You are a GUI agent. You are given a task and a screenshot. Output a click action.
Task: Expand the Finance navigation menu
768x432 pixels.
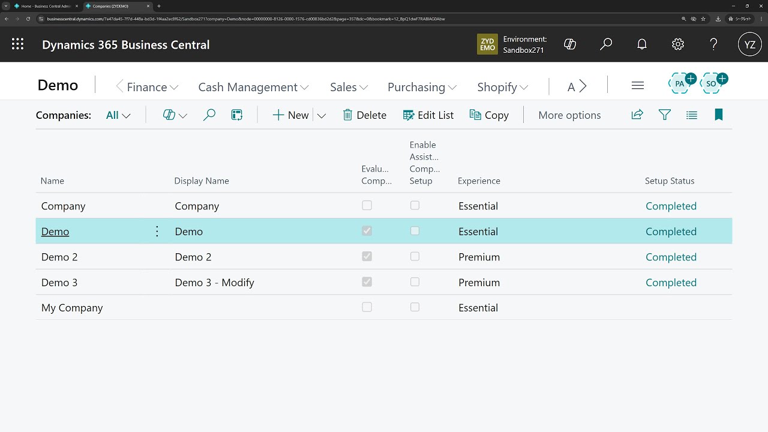pyautogui.click(x=146, y=87)
